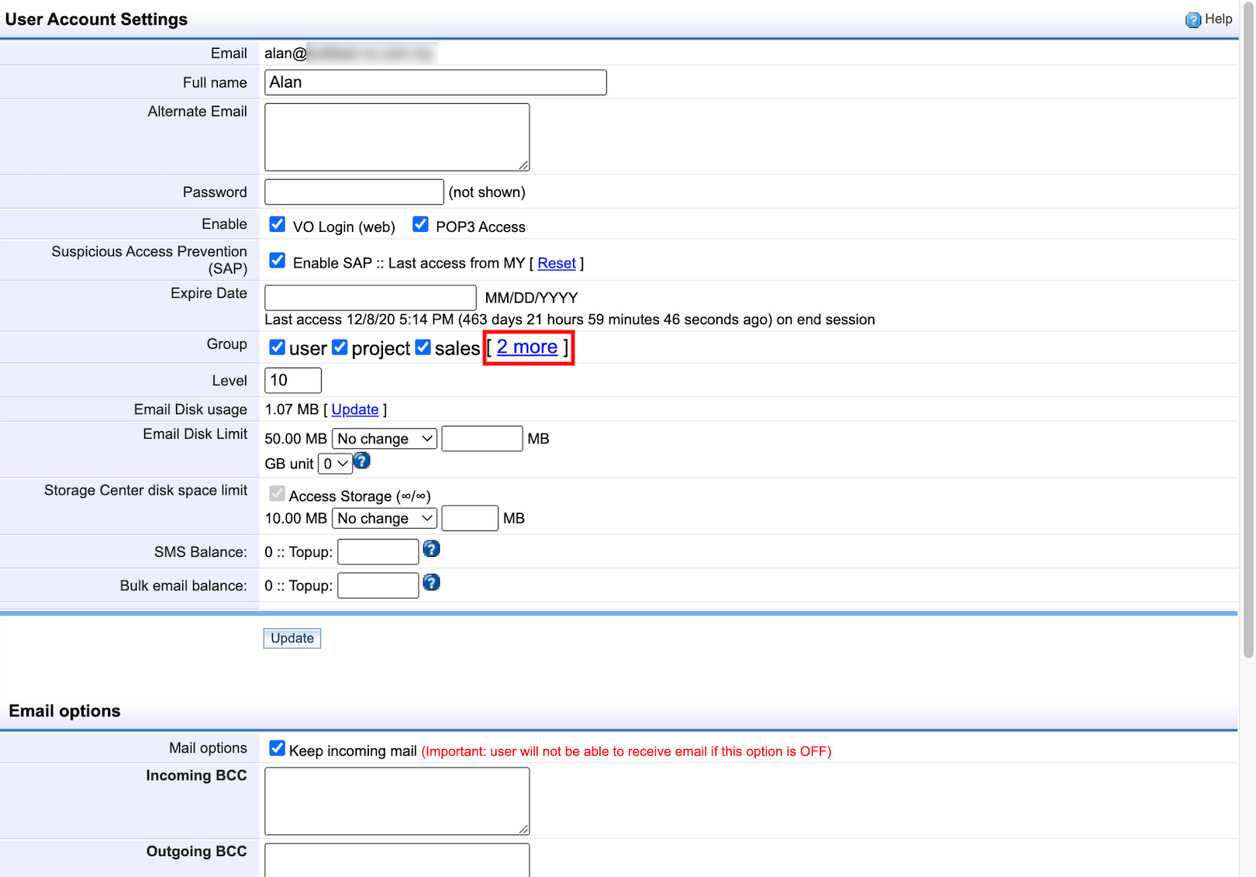
Task: Uncheck the VO Login (web) checkbox
Action: pyautogui.click(x=277, y=224)
